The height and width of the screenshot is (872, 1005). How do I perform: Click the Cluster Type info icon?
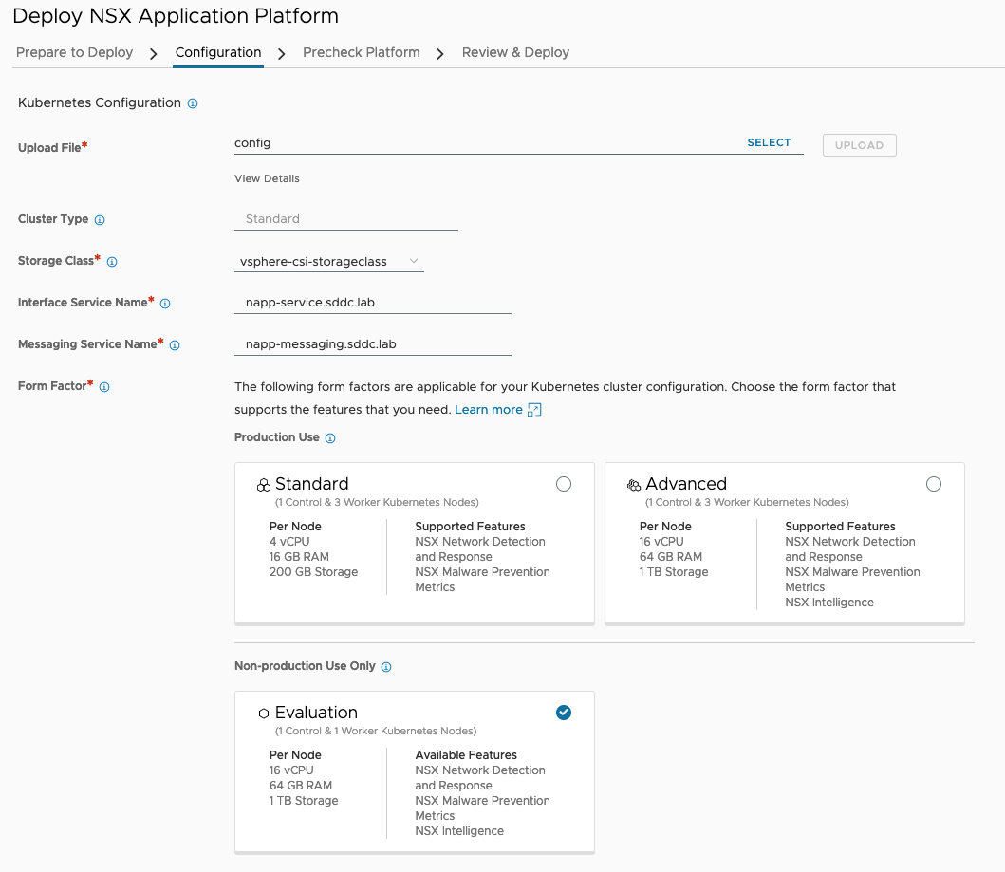(100, 220)
